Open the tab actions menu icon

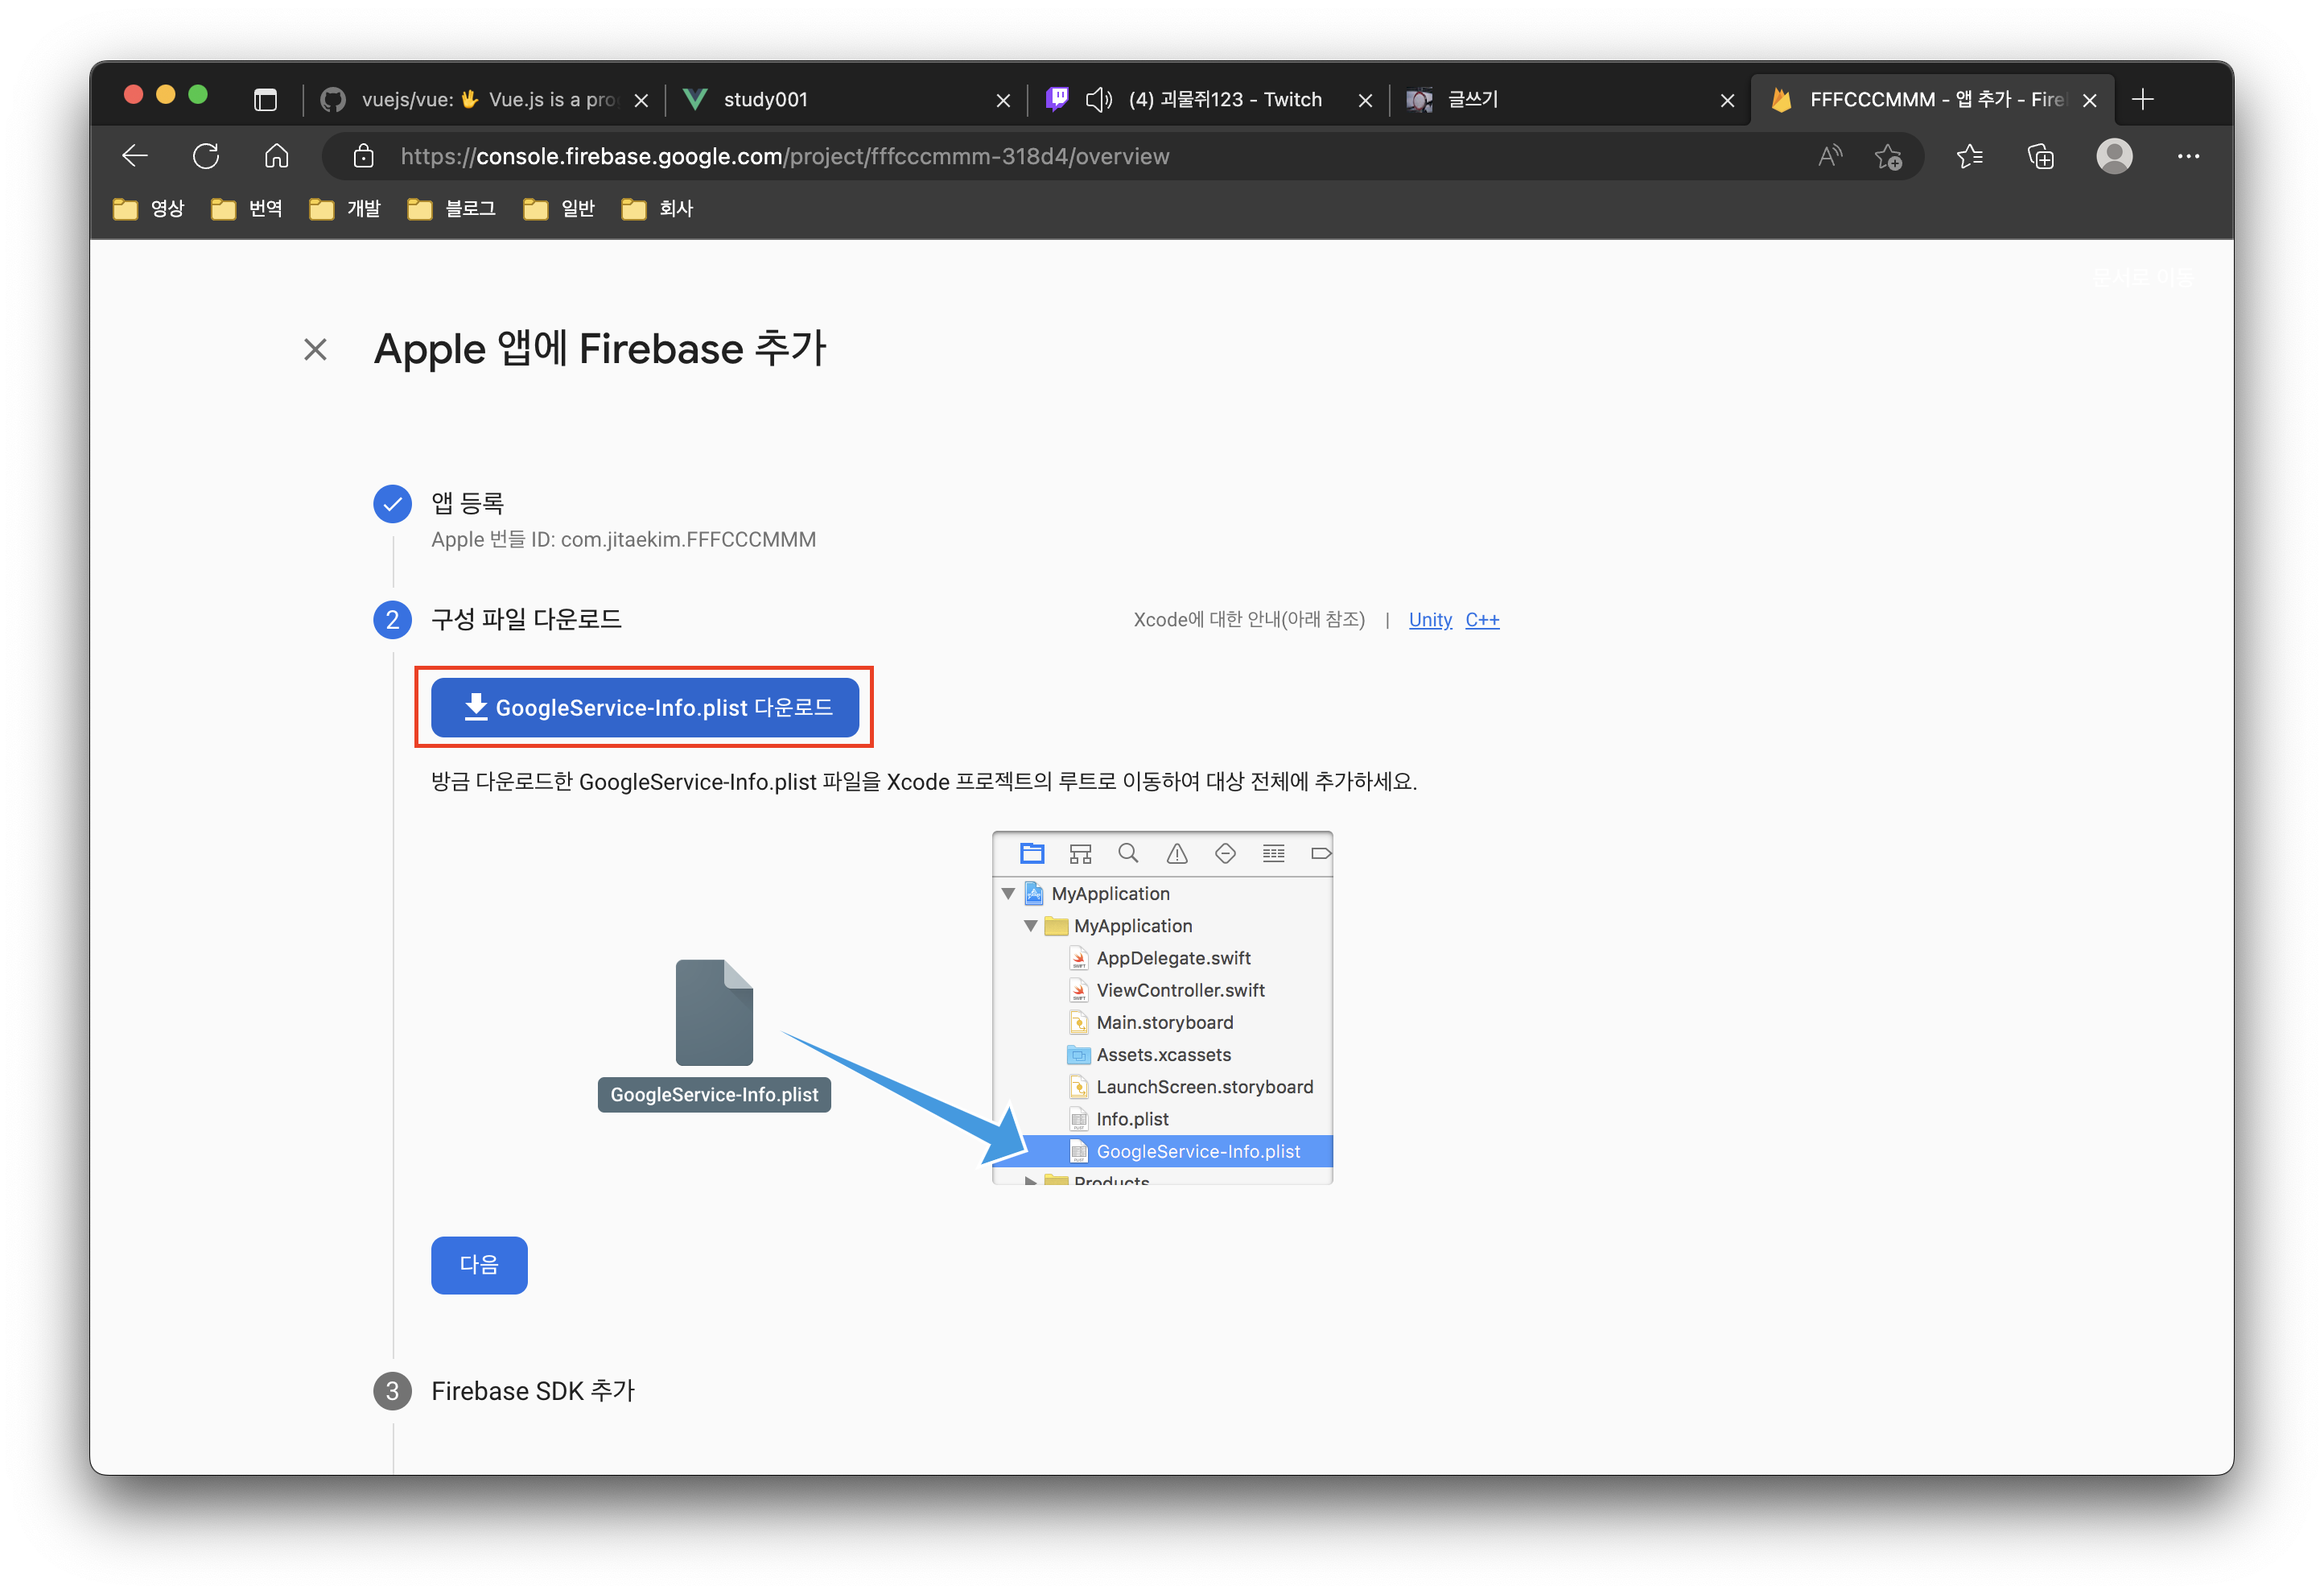265,99
